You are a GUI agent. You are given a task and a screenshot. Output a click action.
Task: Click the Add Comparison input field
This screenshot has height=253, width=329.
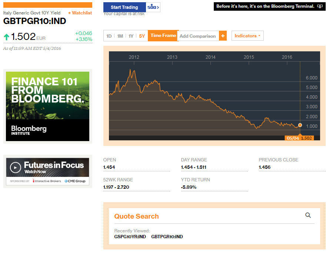(x=198, y=36)
